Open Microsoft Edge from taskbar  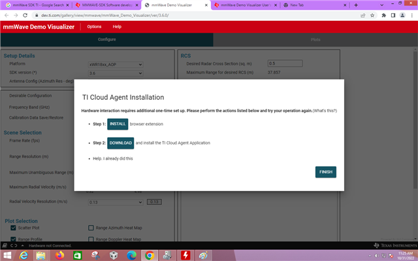pyautogui.click(x=131, y=256)
